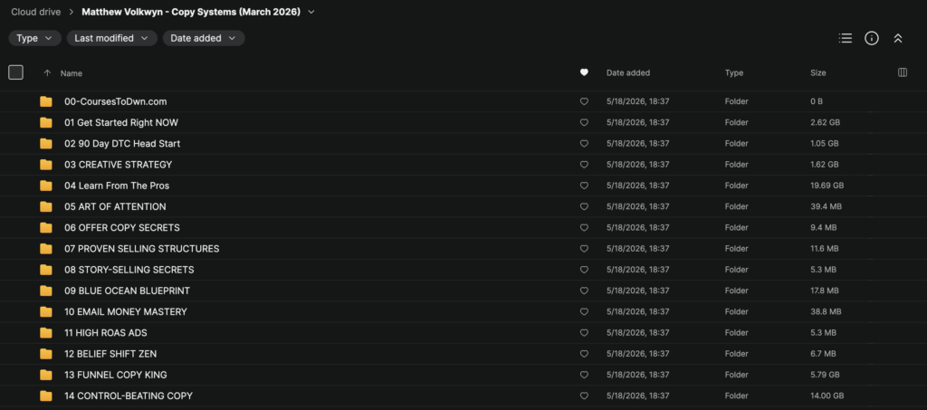
Task: Click the double-chevron collapse icon
Action: [897, 38]
